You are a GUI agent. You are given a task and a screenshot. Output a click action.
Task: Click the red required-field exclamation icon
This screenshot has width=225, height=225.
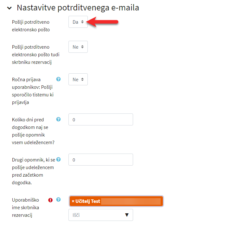click(50, 200)
